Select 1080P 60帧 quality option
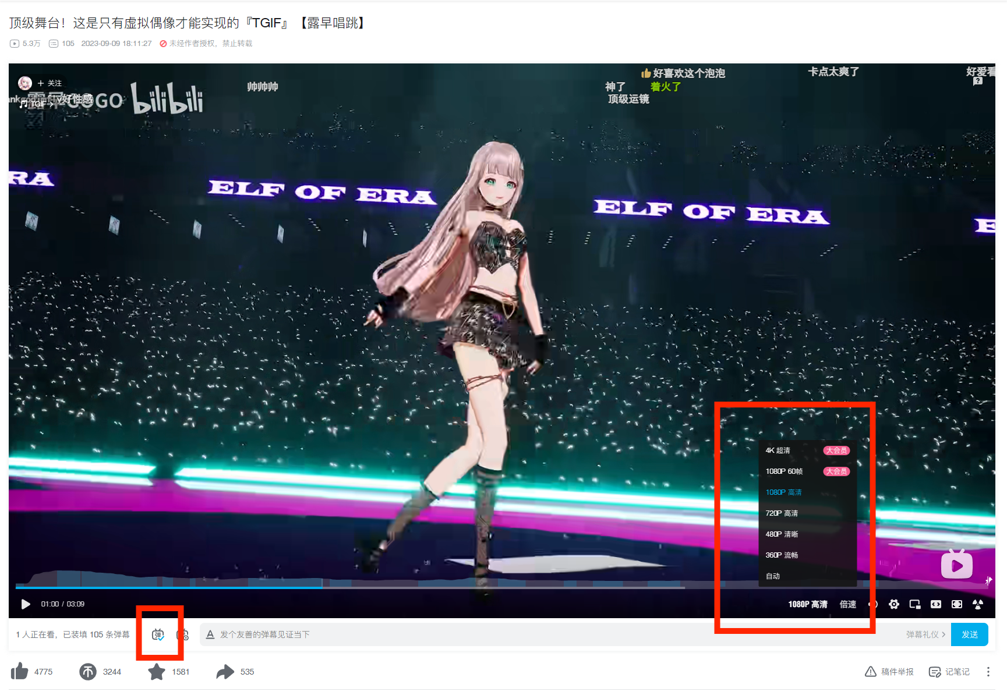Screen dimensions: 1007x695 (807, 471)
